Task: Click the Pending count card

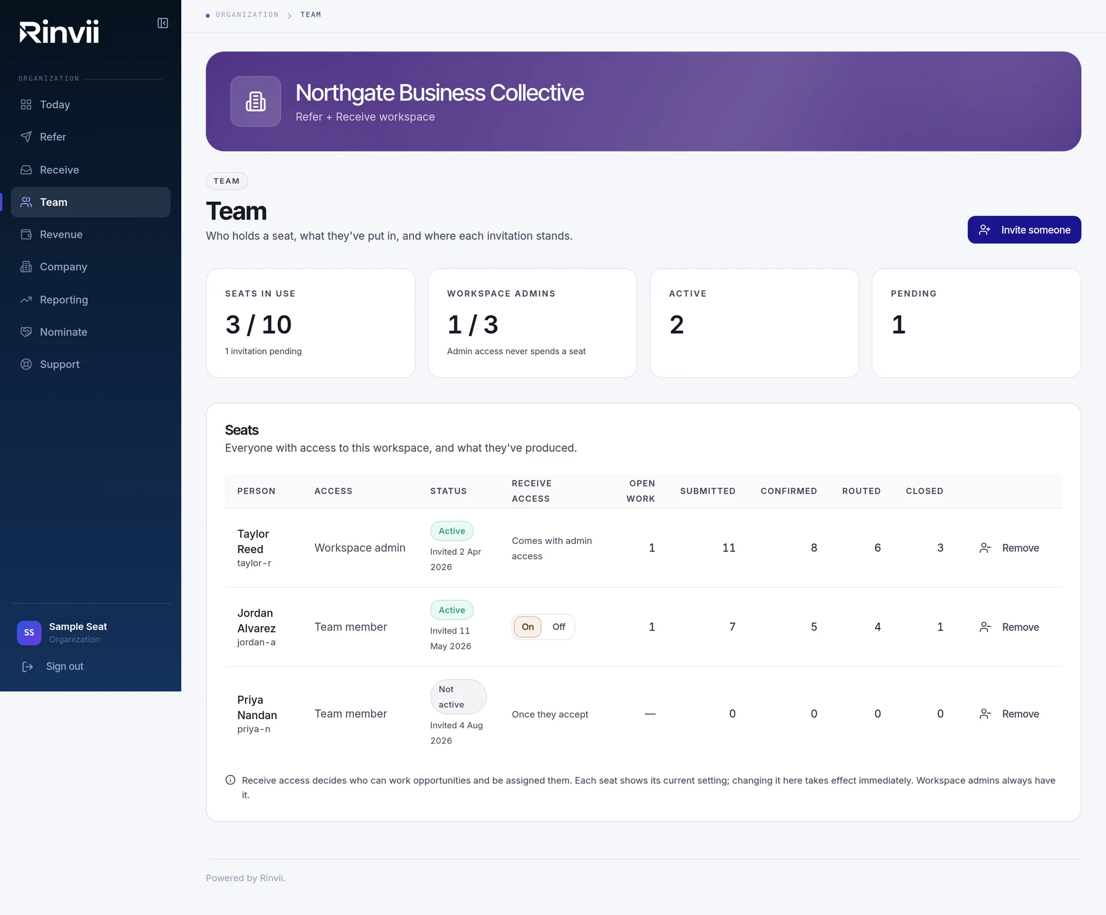Action: coord(976,323)
